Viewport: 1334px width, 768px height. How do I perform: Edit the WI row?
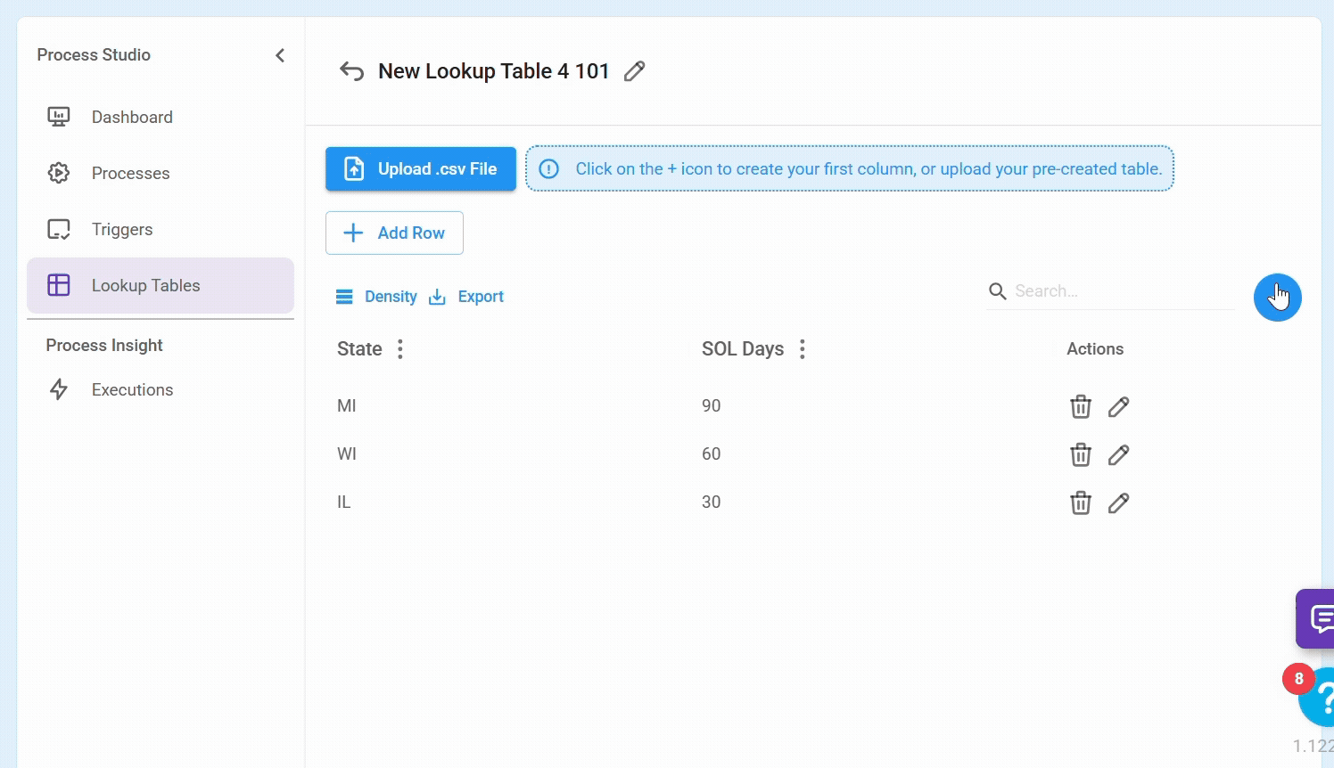(1118, 454)
